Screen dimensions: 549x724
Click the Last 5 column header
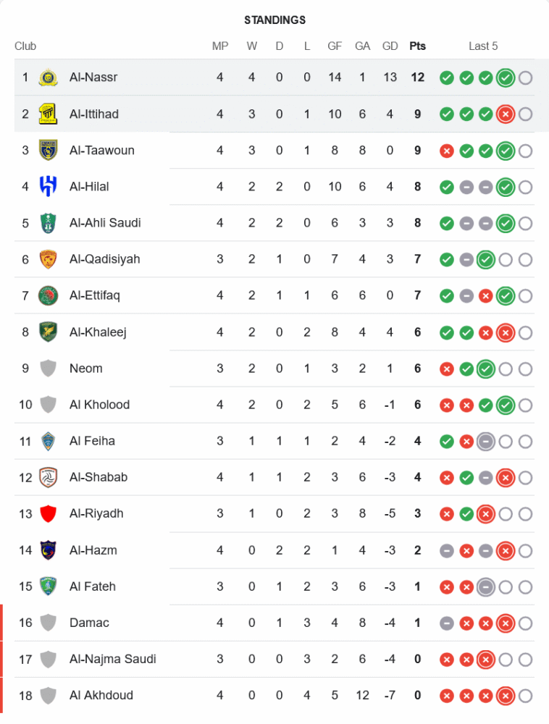click(x=483, y=46)
